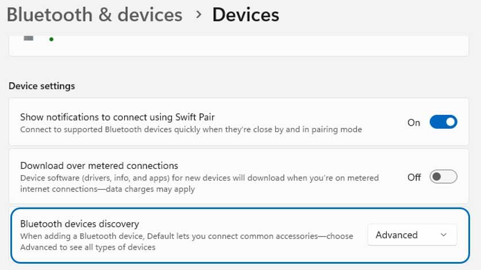Click the Off label beside metered toggle
This screenshot has height=270, width=481.
414,177
